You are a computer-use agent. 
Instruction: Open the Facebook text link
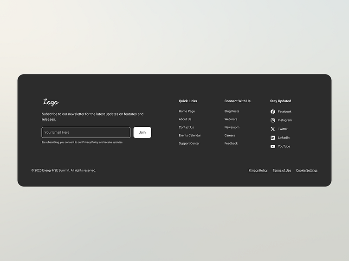[284, 112]
